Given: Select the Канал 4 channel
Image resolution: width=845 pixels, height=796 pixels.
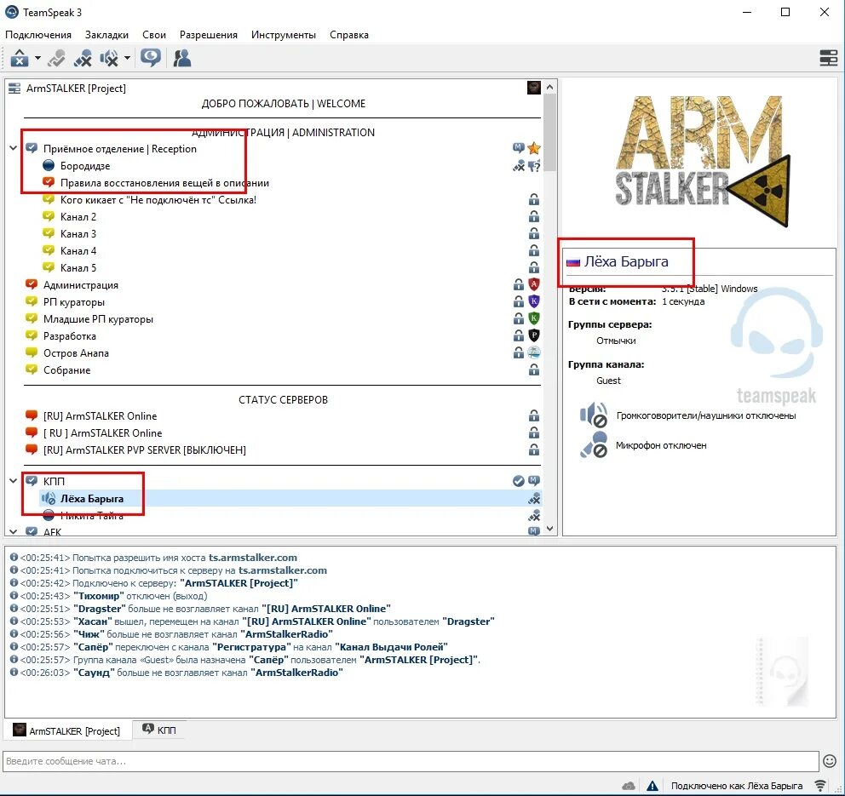Looking at the screenshot, I should (x=78, y=251).
